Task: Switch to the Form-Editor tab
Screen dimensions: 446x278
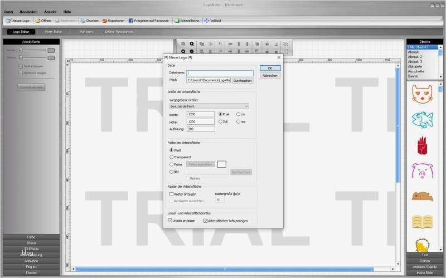Action: pyautogui.click(x=53, y=32)
